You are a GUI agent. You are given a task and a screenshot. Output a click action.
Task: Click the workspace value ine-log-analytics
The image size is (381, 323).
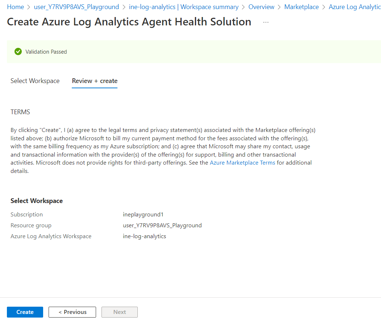click(144, 236)
